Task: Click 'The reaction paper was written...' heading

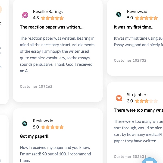Action: (x=52, y=27)
